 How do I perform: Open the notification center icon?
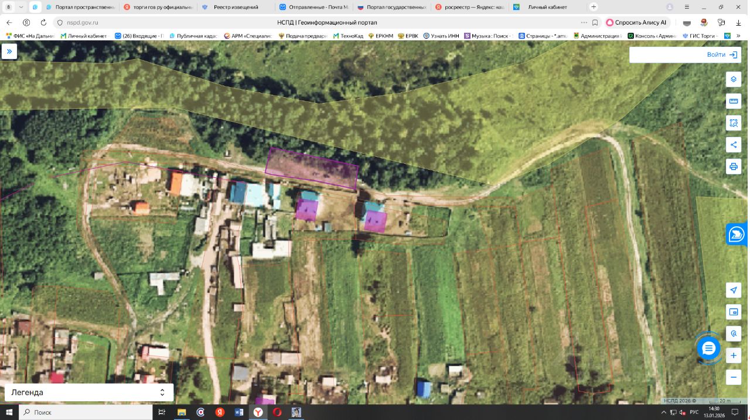coord(735,412)
